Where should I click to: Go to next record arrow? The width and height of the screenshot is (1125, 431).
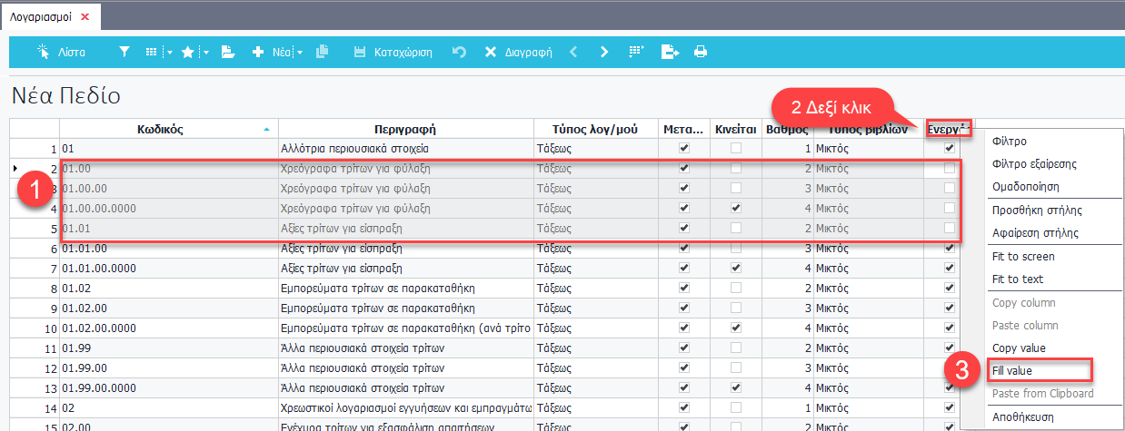(604, 53)
